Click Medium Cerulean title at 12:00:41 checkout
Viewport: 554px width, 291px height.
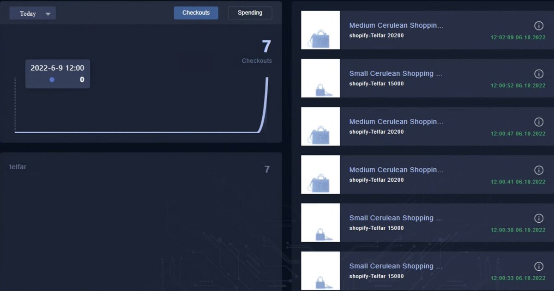[396, 170]
